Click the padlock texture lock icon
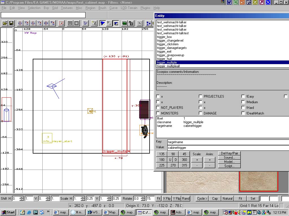289x216 pixels. [131, 23]
